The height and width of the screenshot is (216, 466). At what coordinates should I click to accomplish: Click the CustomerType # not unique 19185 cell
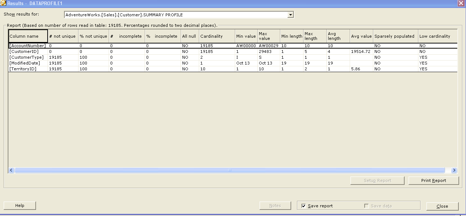coord(63,57)
